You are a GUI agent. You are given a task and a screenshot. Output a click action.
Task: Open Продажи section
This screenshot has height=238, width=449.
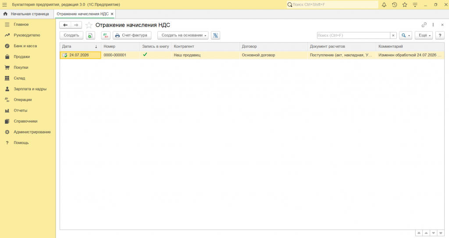pyautogui.click(x=22, y=57)
